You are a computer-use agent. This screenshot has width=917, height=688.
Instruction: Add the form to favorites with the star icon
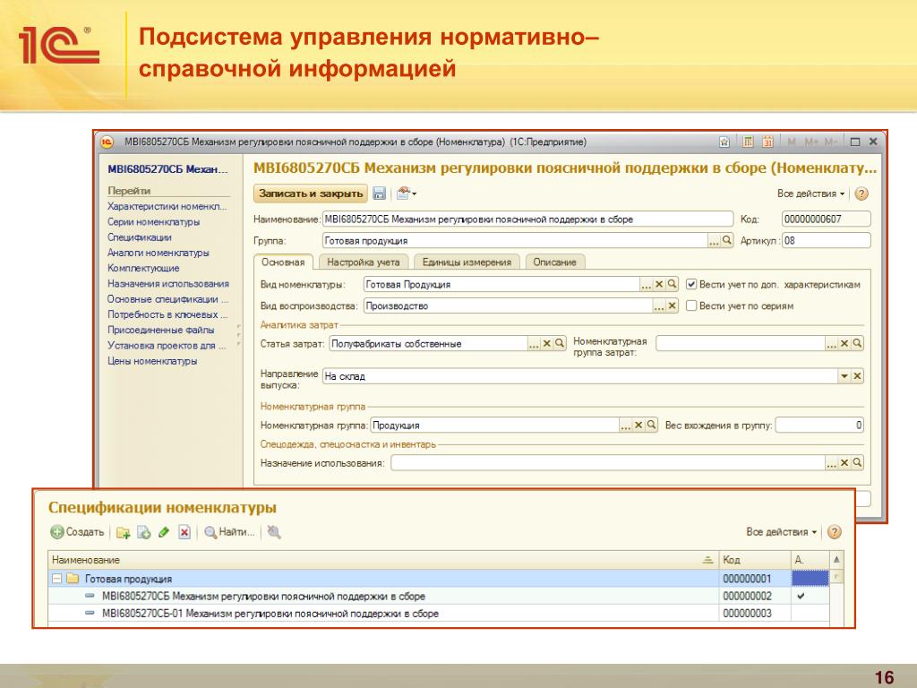(x=724, y=142)
